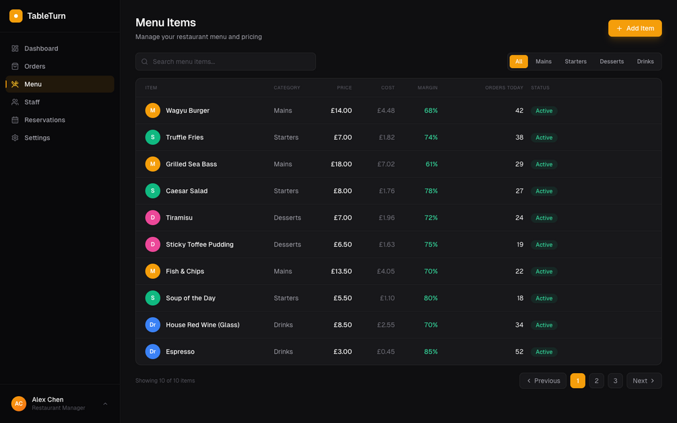Sort the table by Margin column header
This screenshot has height=423, width=677.
(x=428, y=88)
